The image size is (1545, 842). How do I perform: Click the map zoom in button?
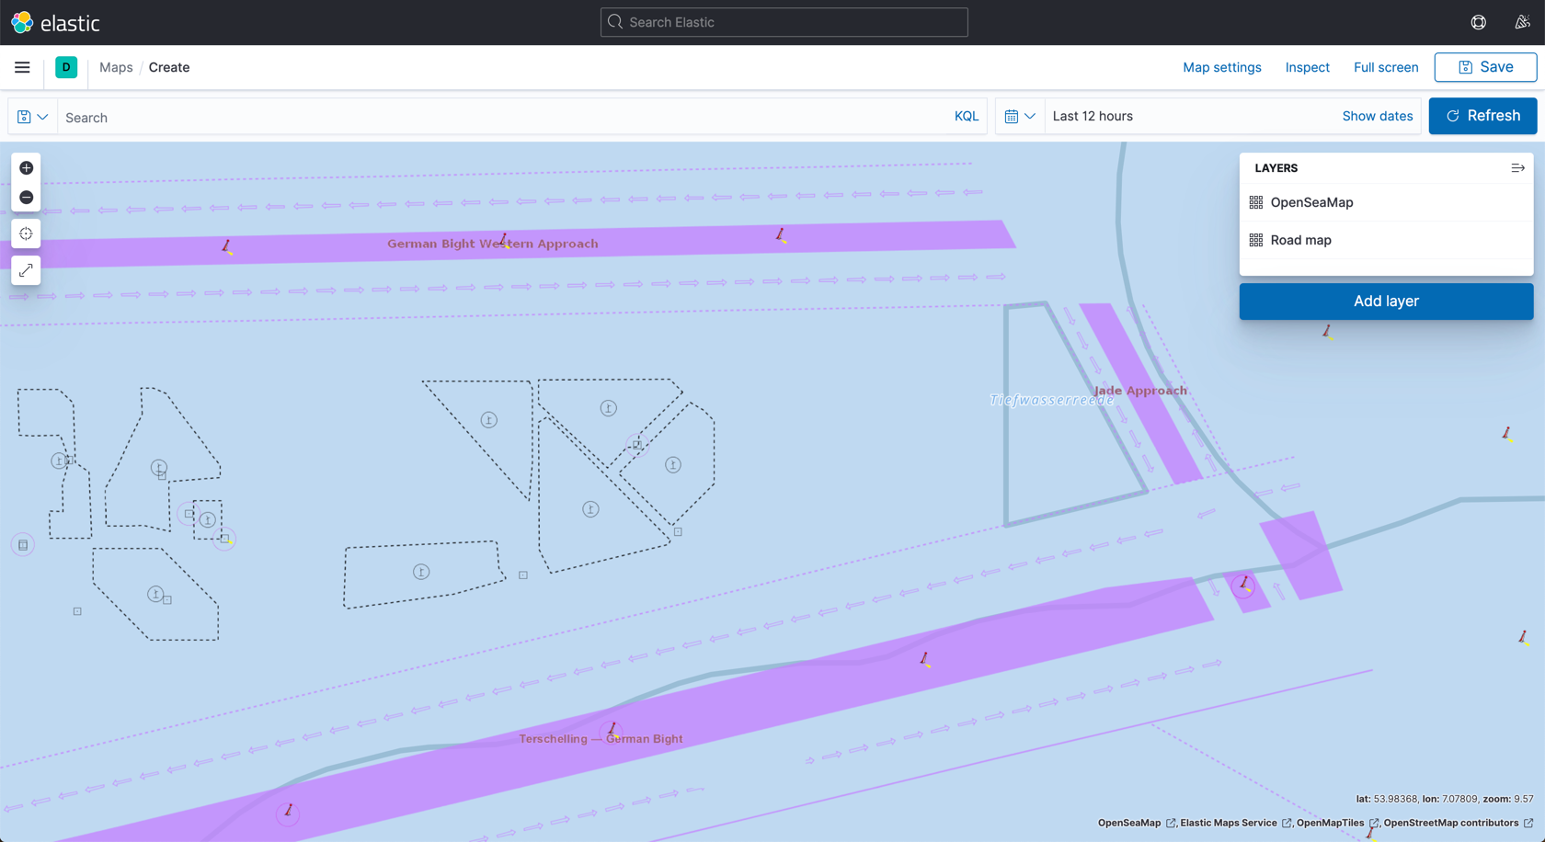point(26,168)
